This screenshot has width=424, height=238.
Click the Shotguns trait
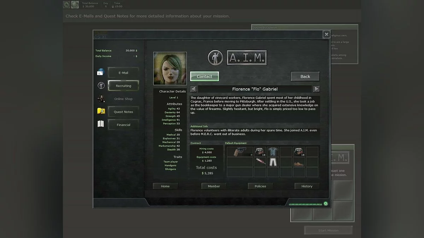tap(171, 169)
